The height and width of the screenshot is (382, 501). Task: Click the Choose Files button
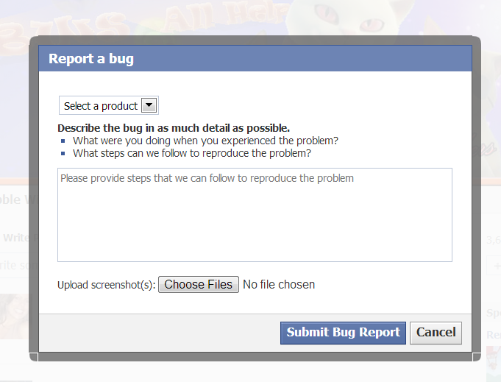click(x=199, y=285)
